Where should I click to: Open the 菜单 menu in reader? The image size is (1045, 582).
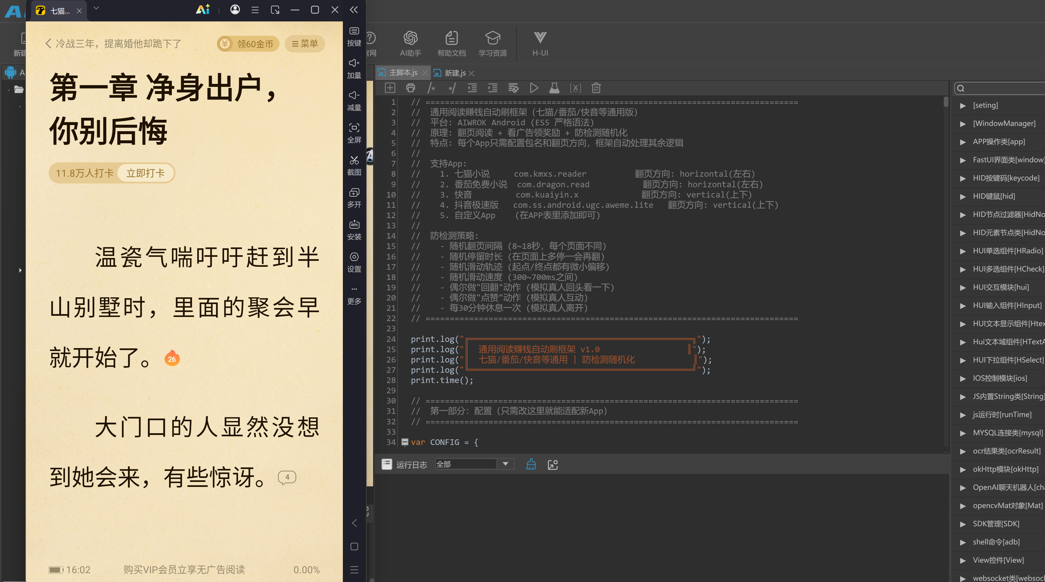pyautogui.click(x=305, y=43)
